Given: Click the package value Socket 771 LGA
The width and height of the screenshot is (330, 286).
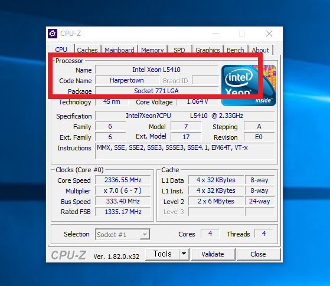Looking at the screenshot, I should point(156,91).
